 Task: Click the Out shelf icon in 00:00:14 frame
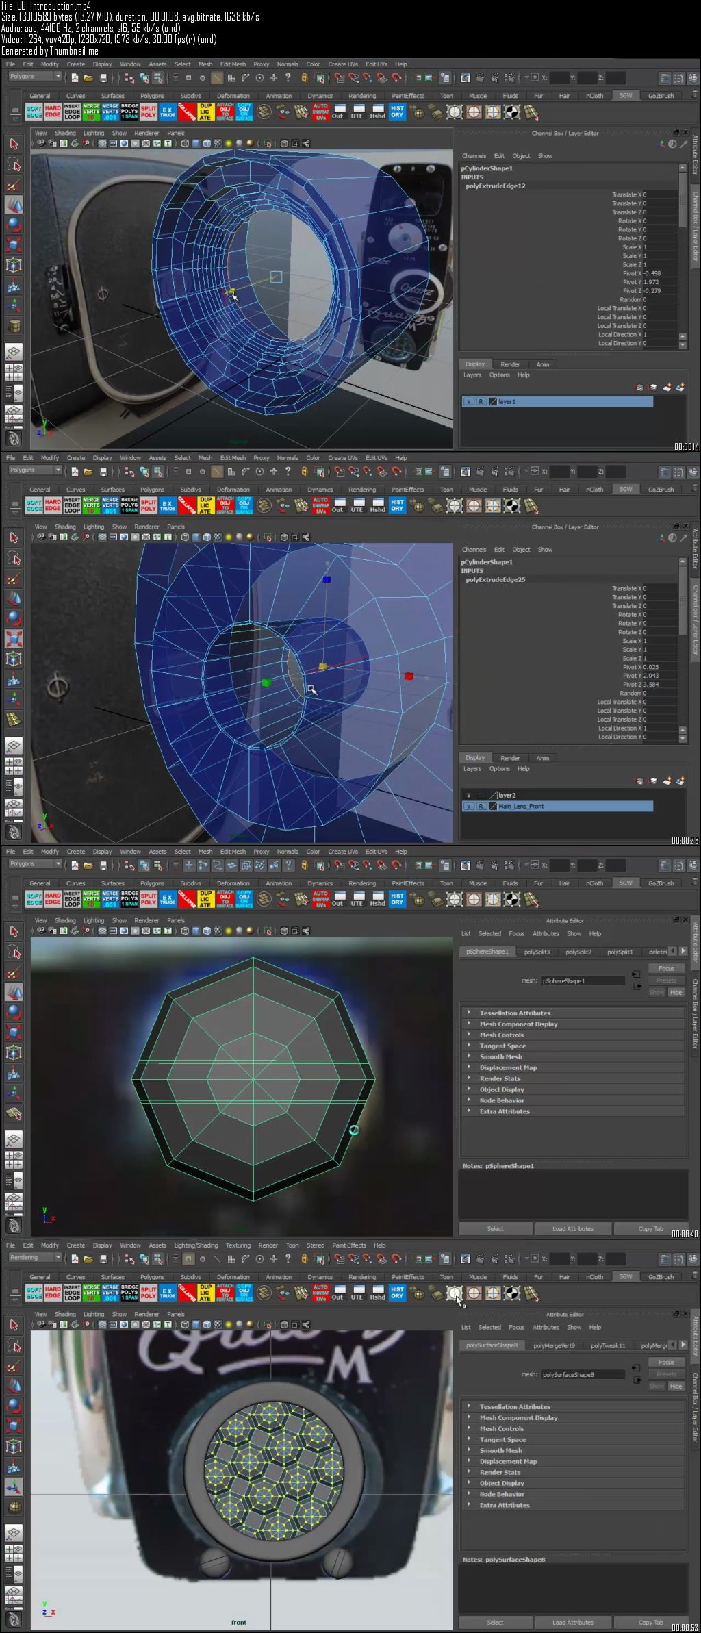pos(337,112)
